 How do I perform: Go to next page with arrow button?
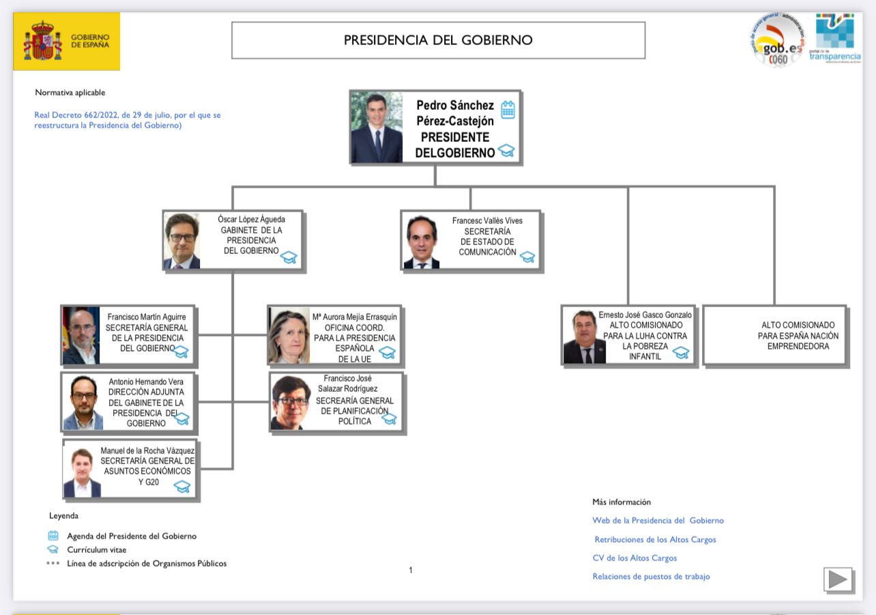click(838, 580)
